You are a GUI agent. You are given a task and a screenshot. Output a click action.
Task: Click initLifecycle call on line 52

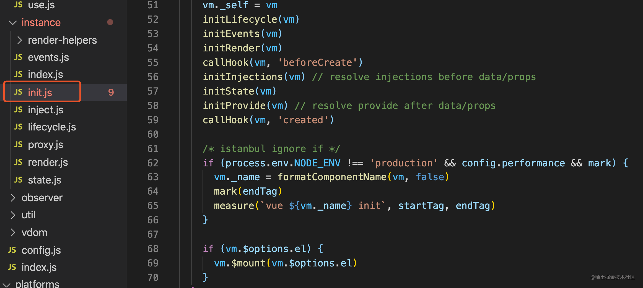(x=251, y=19)
